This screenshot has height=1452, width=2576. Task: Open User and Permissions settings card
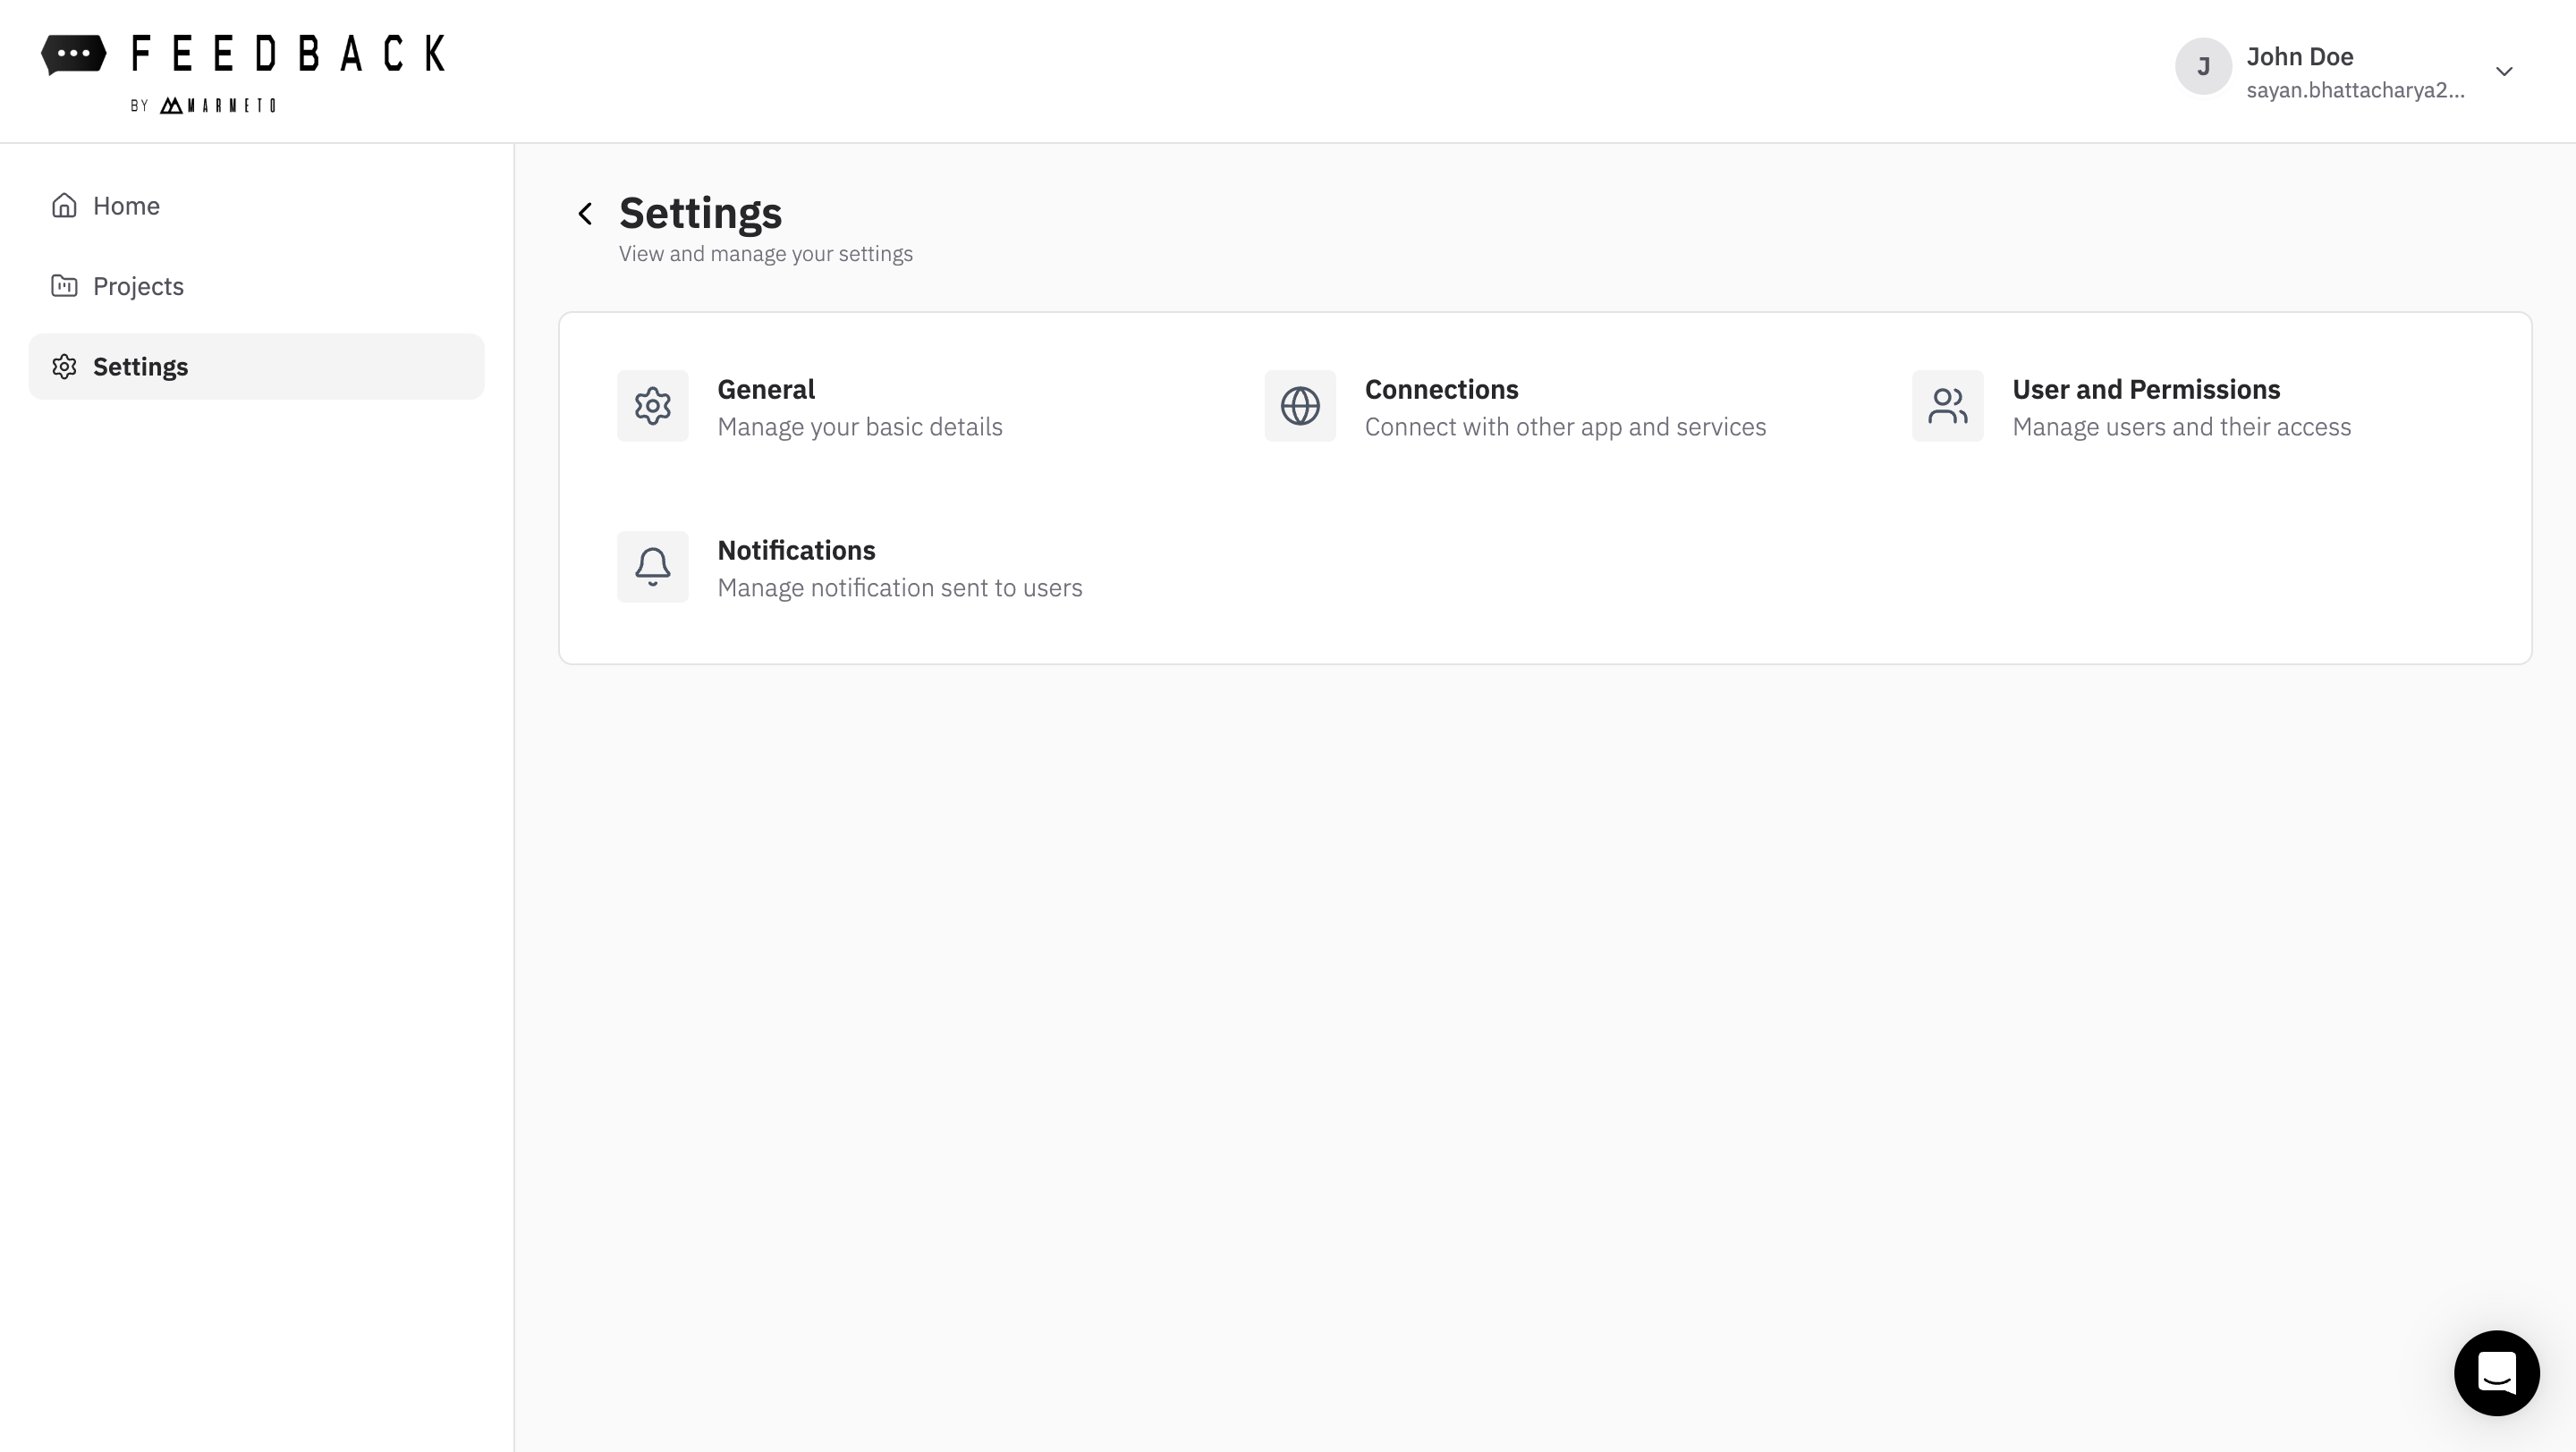[x=2181, y=406]
